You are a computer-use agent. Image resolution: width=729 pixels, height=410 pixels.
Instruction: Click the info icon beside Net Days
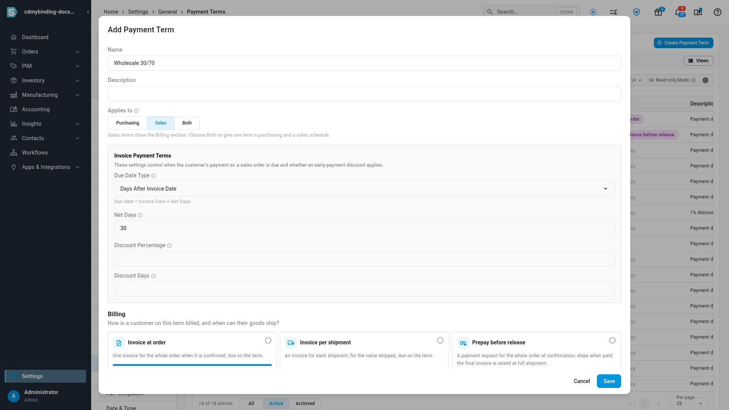[x=140, y=215]
